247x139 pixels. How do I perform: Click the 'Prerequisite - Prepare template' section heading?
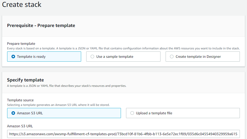(x=41, y=25)
